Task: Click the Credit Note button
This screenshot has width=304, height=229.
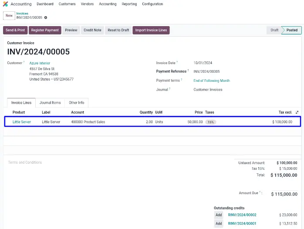Action: pos(92,30)
